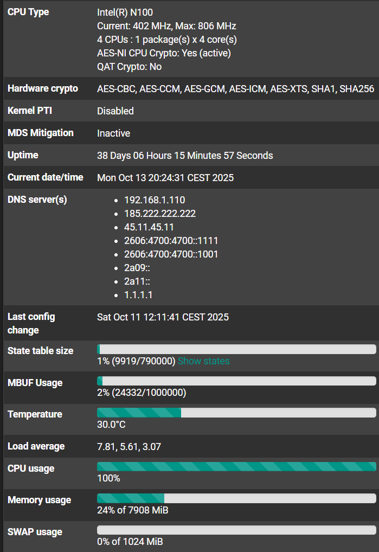Click the Memory usage progress bar

click(x=236, y=498)
